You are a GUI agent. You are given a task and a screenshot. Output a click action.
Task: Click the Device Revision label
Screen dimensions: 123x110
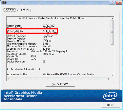tap(16, 62)
